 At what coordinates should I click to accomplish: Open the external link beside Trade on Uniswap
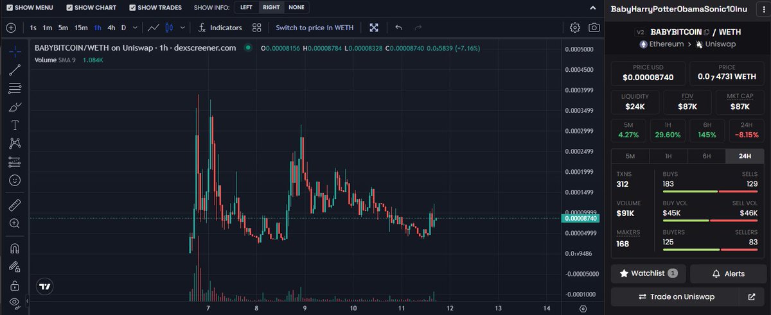point(752,297)
